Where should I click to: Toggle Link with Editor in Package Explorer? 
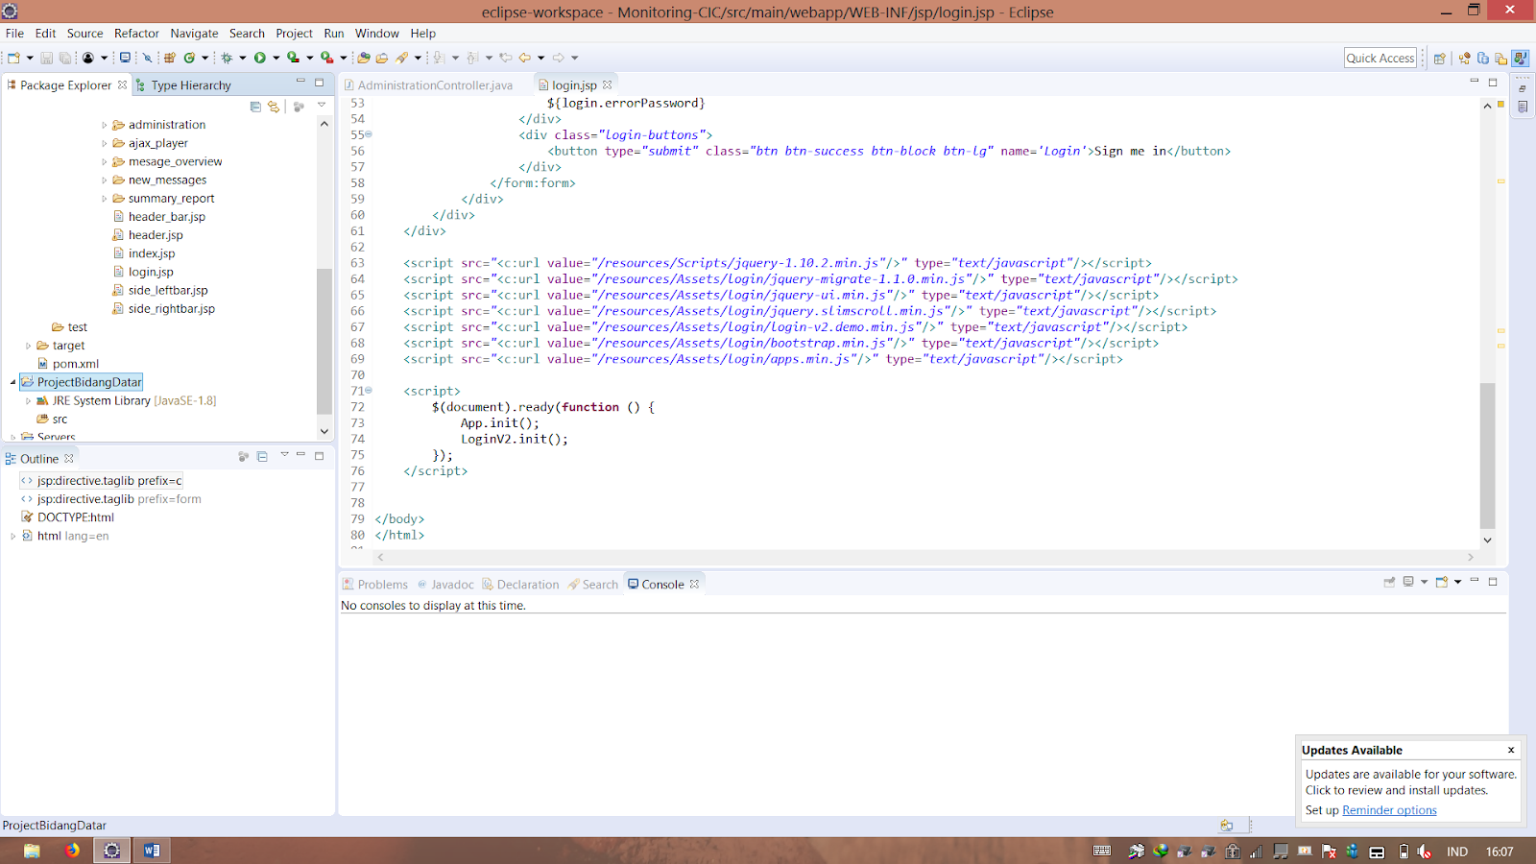[x=274, y=108]
